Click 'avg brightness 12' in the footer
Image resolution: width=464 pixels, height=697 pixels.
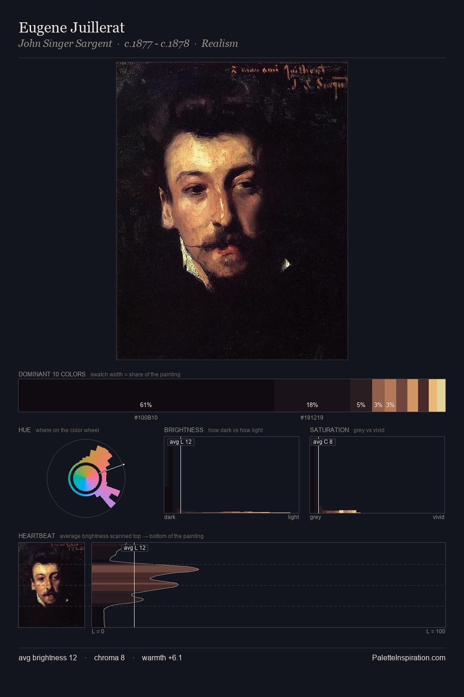point(48,658)
